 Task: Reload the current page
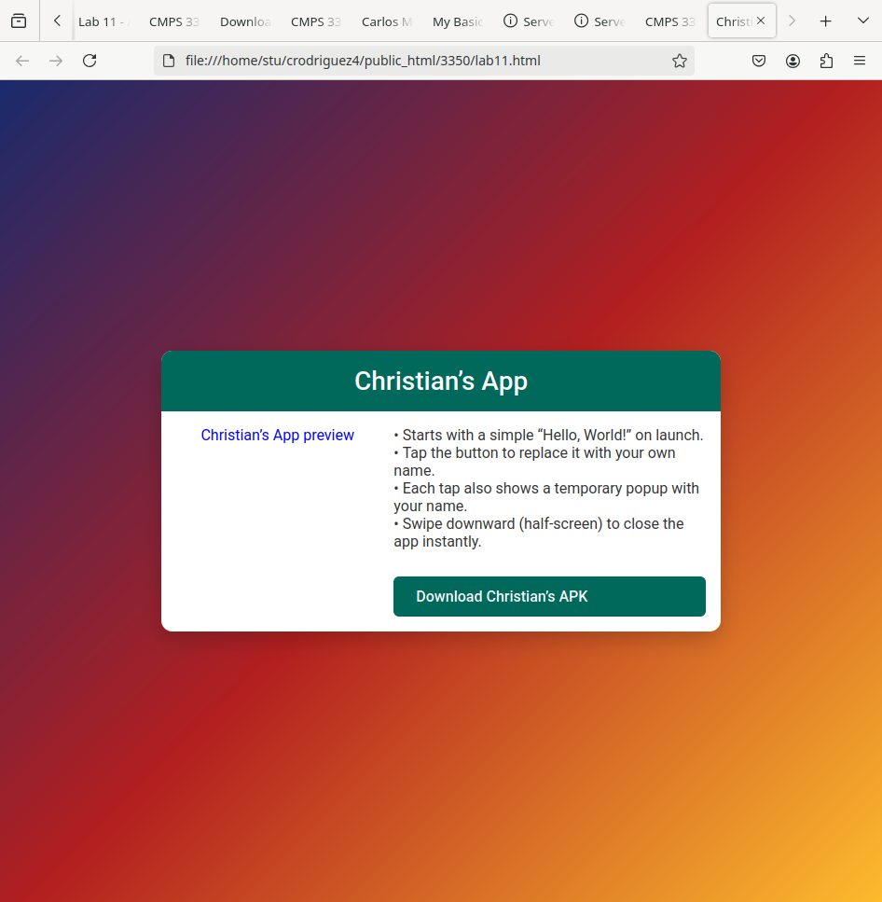click(90, 61)
